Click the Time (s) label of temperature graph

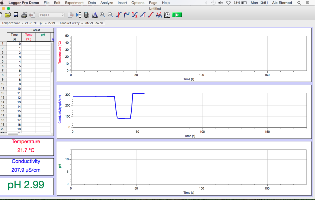189,79
